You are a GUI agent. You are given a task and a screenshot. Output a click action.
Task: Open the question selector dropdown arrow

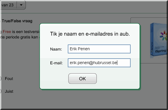21,5
